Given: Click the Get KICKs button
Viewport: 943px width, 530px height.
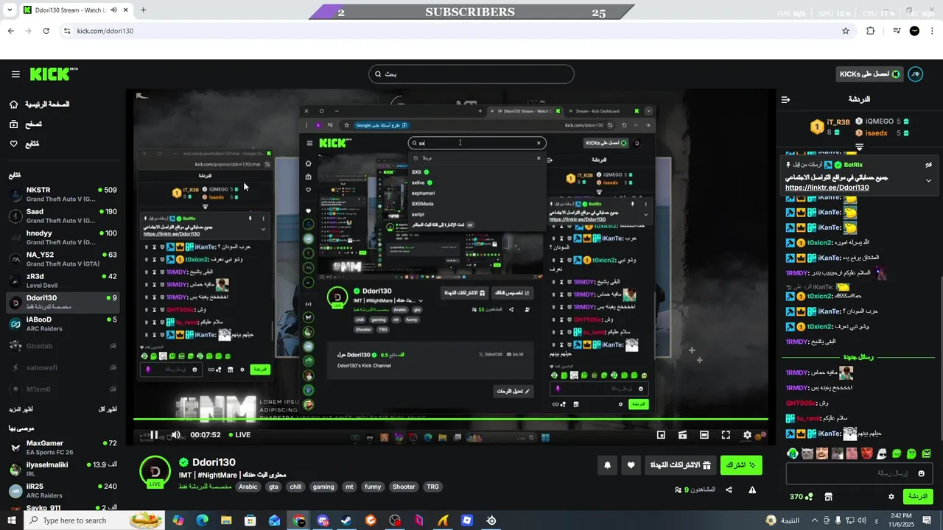Looking at the screenshot, I should tap(869, 74).
